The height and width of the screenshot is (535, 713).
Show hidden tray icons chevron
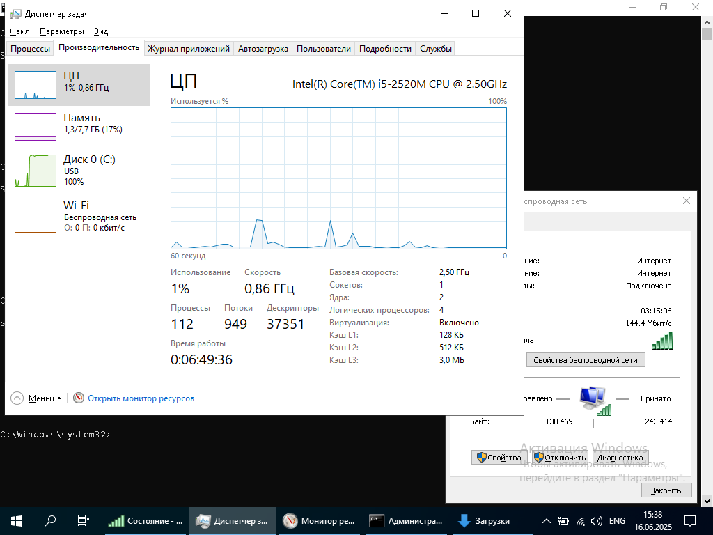click(x=547, y=521)
